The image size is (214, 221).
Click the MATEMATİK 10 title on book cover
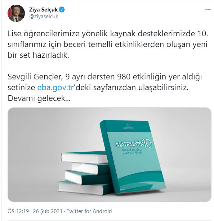point(133,144)
